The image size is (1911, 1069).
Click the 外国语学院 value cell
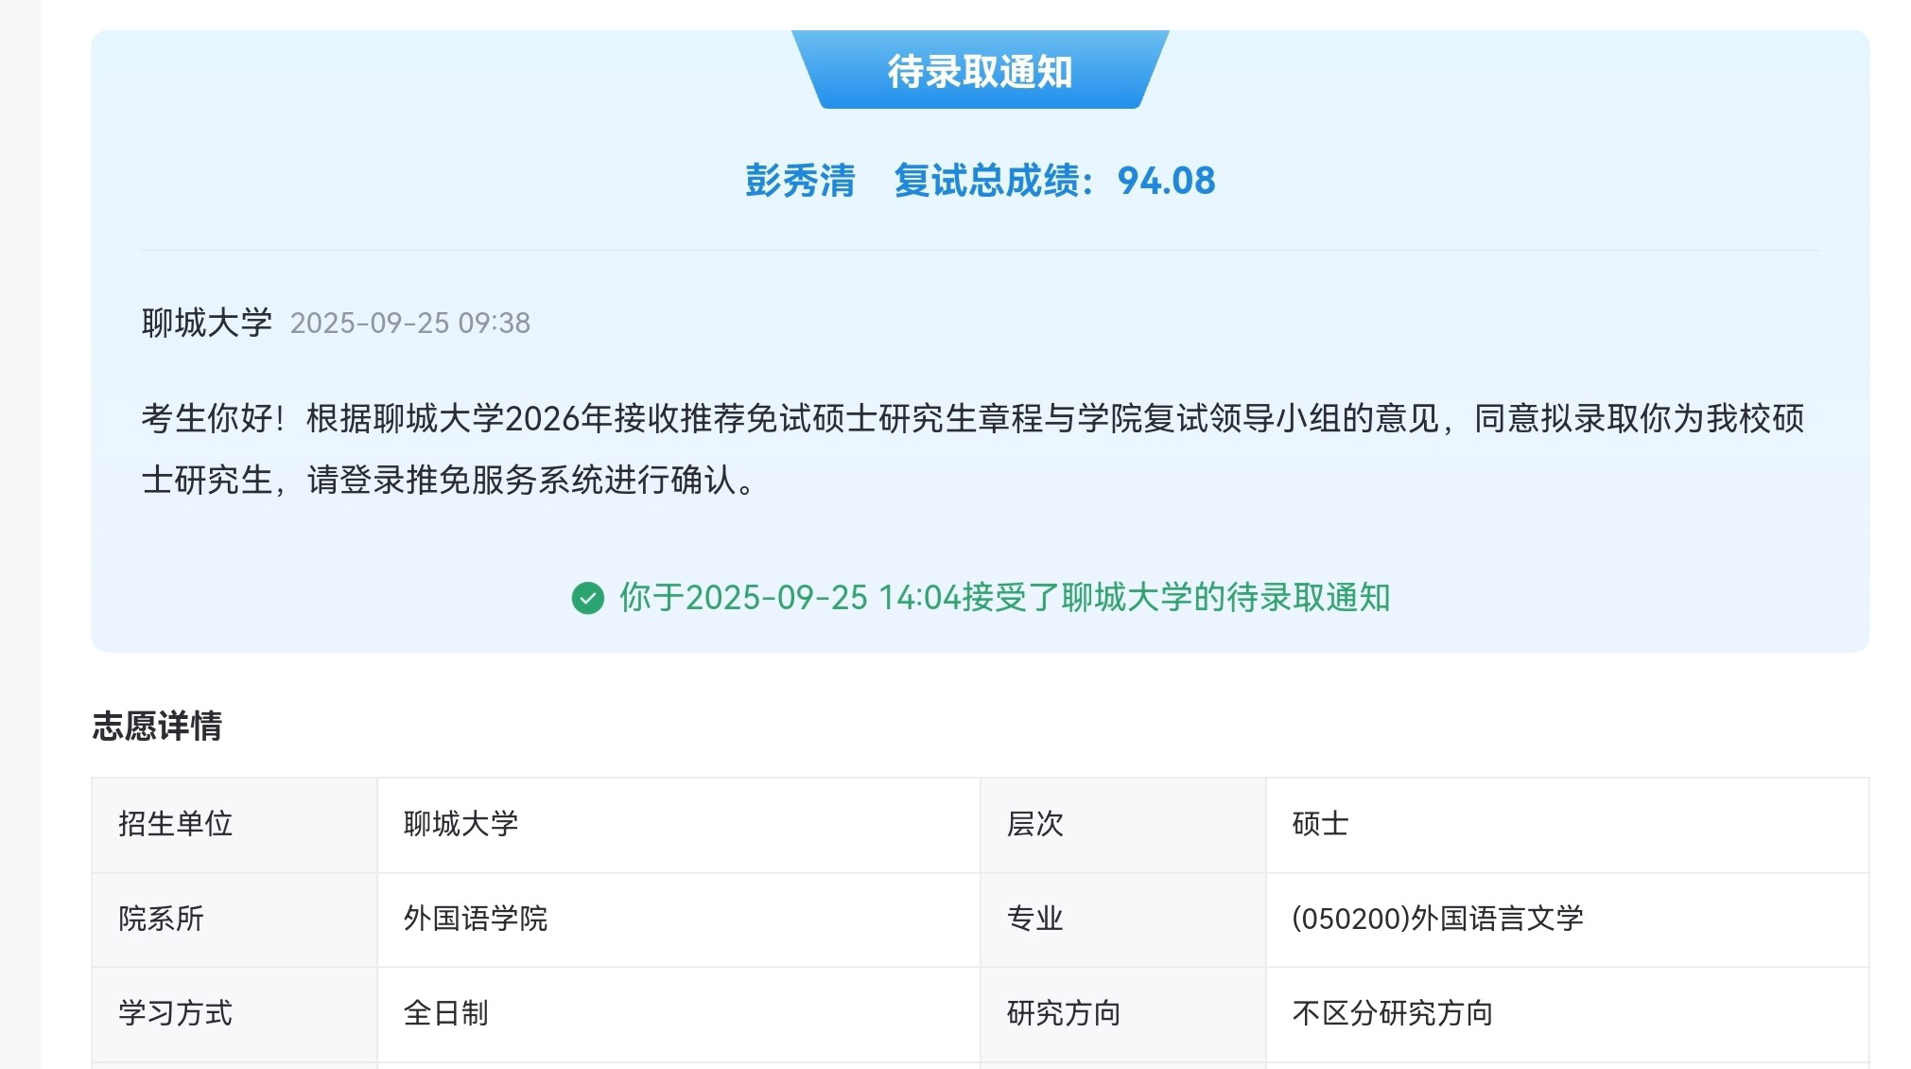(x=679, y=920)
